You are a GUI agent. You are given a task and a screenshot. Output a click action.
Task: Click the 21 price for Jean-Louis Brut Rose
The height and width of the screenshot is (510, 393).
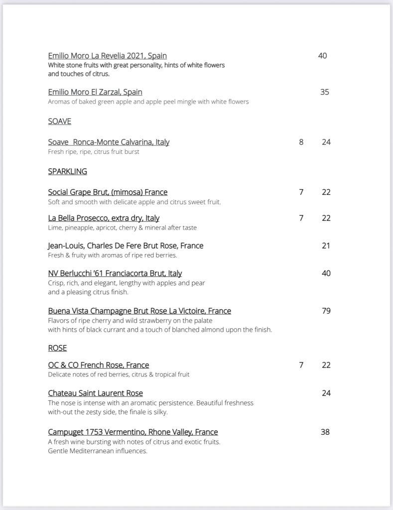click(326, 246)
